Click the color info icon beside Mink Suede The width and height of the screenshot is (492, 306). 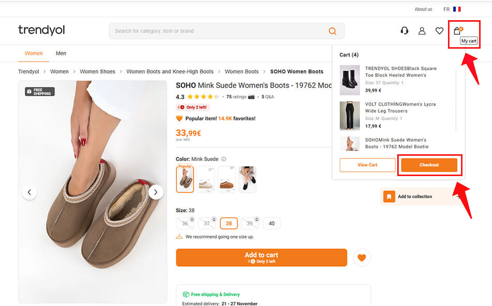(x=224, y=159)
